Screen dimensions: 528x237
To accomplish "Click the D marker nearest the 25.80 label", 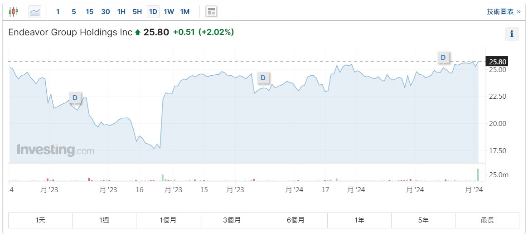I will tap(443, 58).
